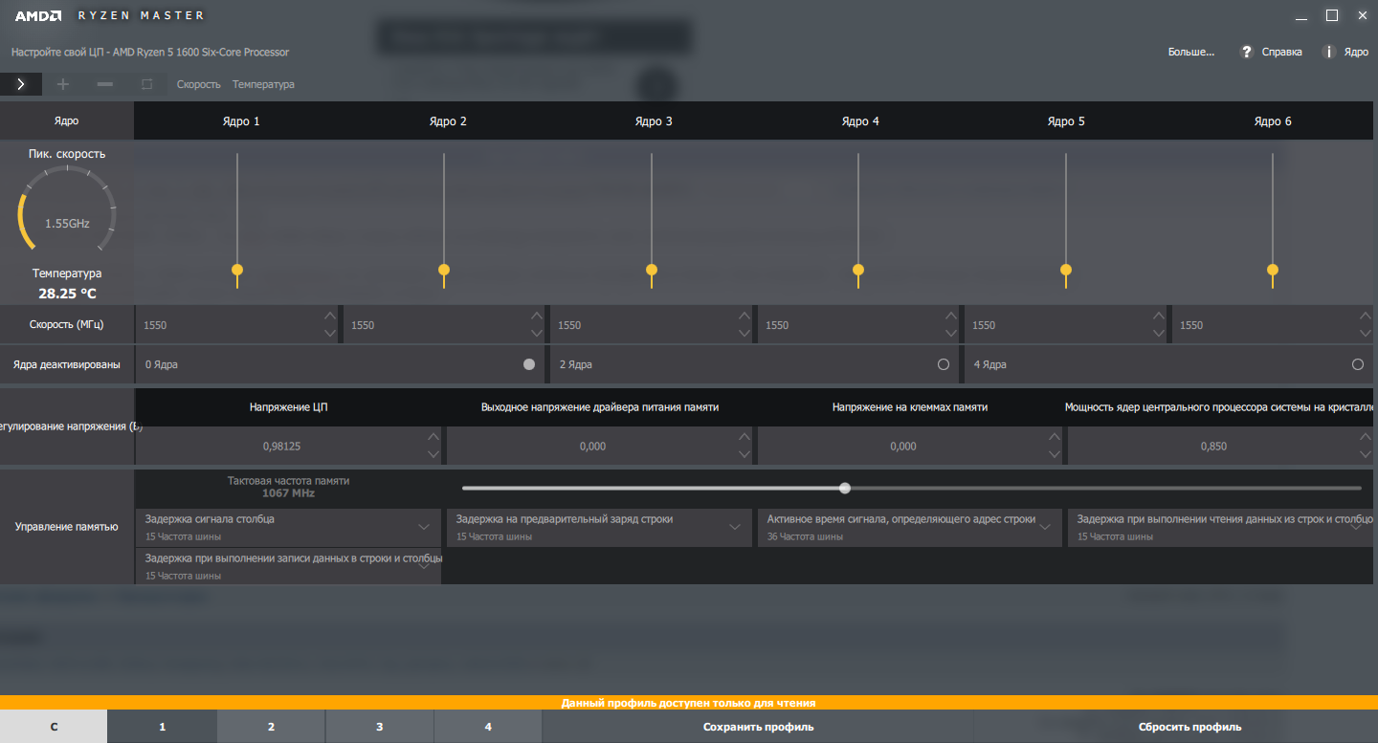Screen dimensions: 1378x743
Task: Increase Ядро 3 speed with up arrow
Action: click(x=745, y=316)
